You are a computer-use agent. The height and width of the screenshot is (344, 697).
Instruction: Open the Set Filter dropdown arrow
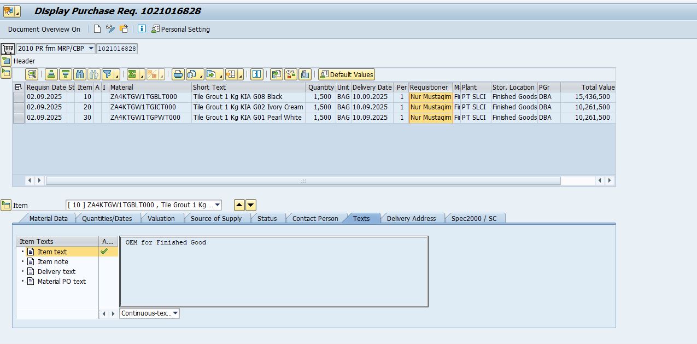pyautogui.click(x=116, y=74)
